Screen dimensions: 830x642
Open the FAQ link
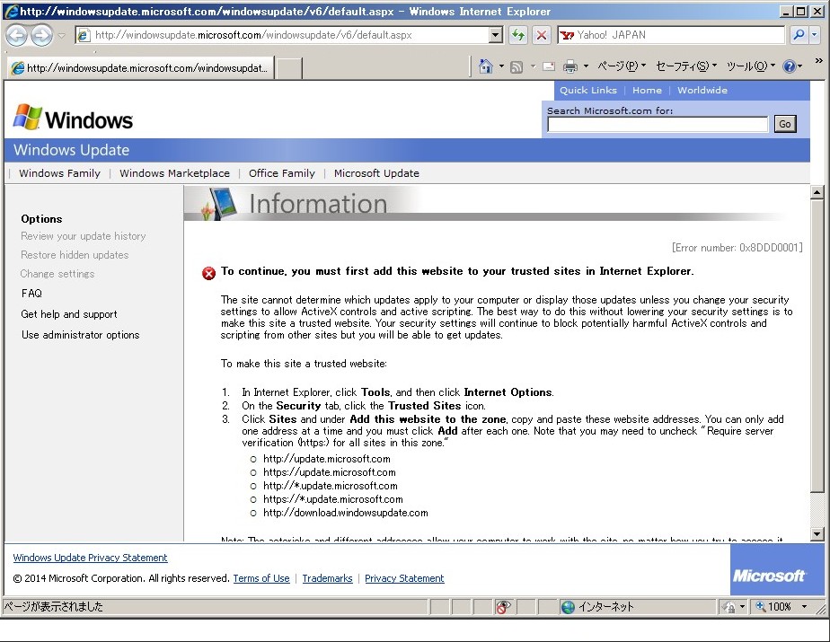(x=31, y=294)
